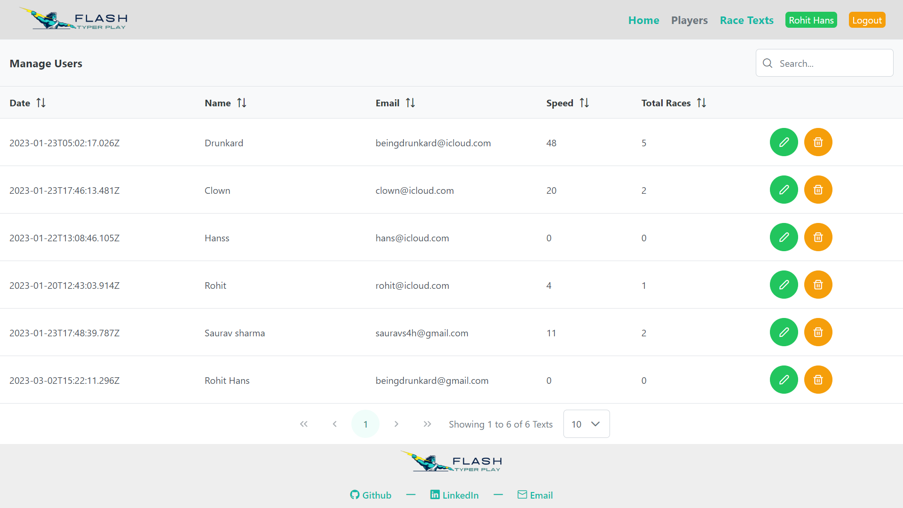Select email sauravs4h@gmail.com cell
The image size is (903, 508).
coord(422,333)
